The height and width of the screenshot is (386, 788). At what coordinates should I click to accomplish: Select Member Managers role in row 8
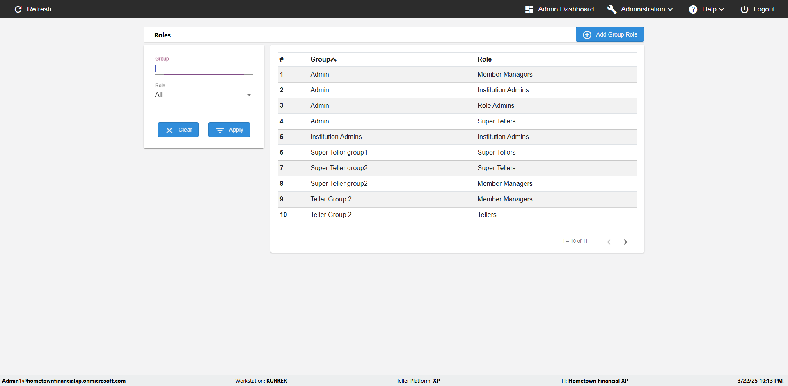tap(505, 184)
